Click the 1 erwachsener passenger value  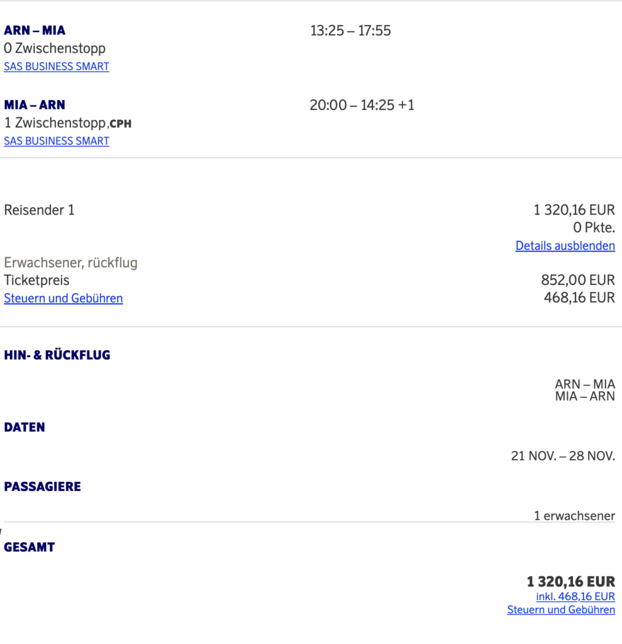tap(574, 516)
